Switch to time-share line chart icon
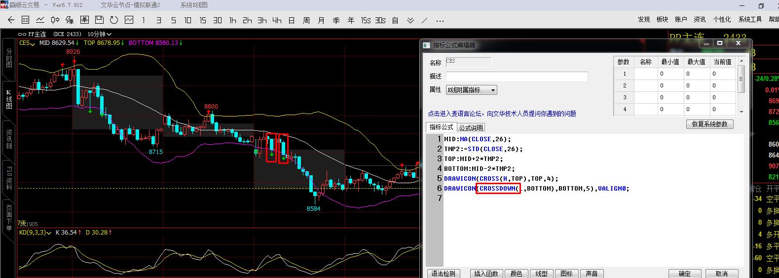This screenshot has height=278, width=779. [40, 20]
